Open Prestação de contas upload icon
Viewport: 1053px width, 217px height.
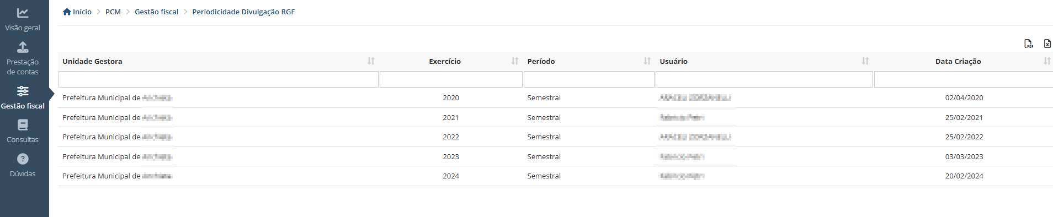23,47
